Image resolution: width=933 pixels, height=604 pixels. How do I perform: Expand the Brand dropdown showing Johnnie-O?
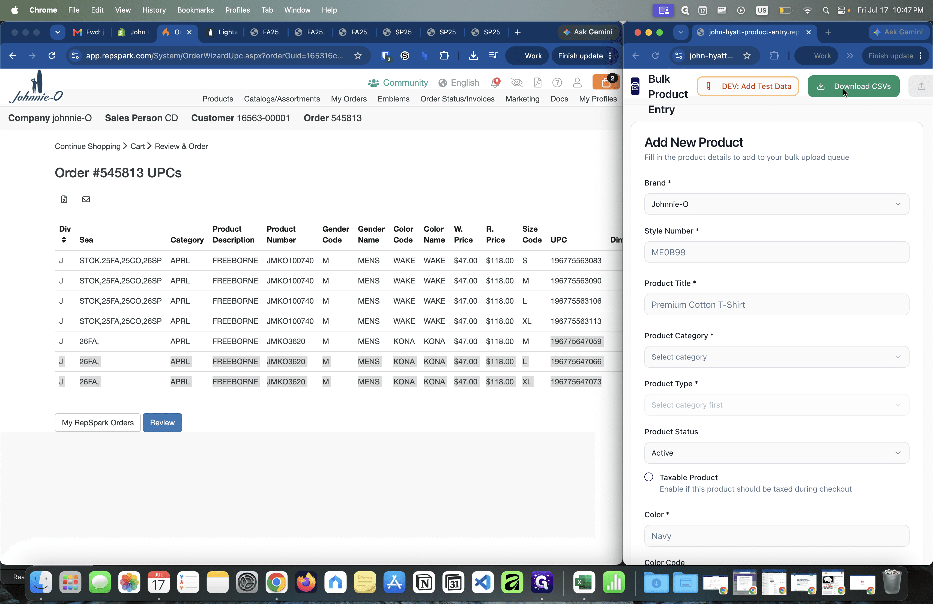pos(777,204)
